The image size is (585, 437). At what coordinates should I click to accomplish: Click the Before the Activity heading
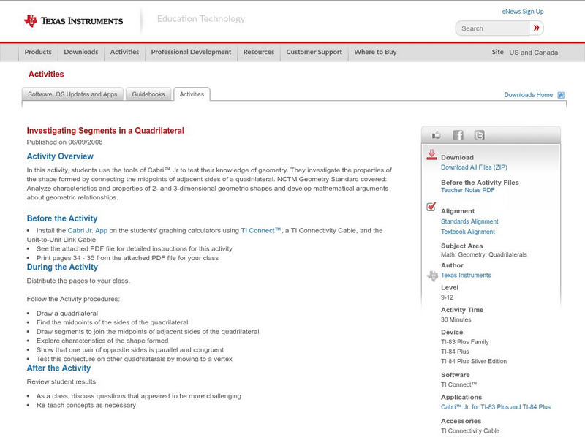tap(62, 218)
